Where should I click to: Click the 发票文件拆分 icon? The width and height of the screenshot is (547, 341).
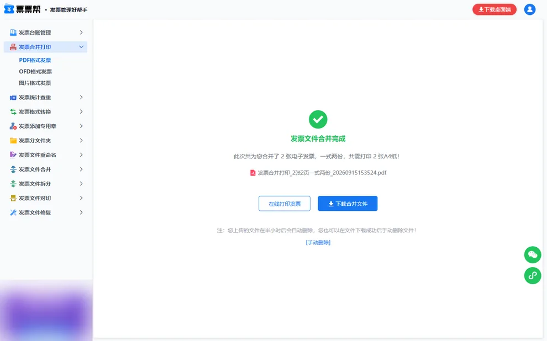coord(13,184)
